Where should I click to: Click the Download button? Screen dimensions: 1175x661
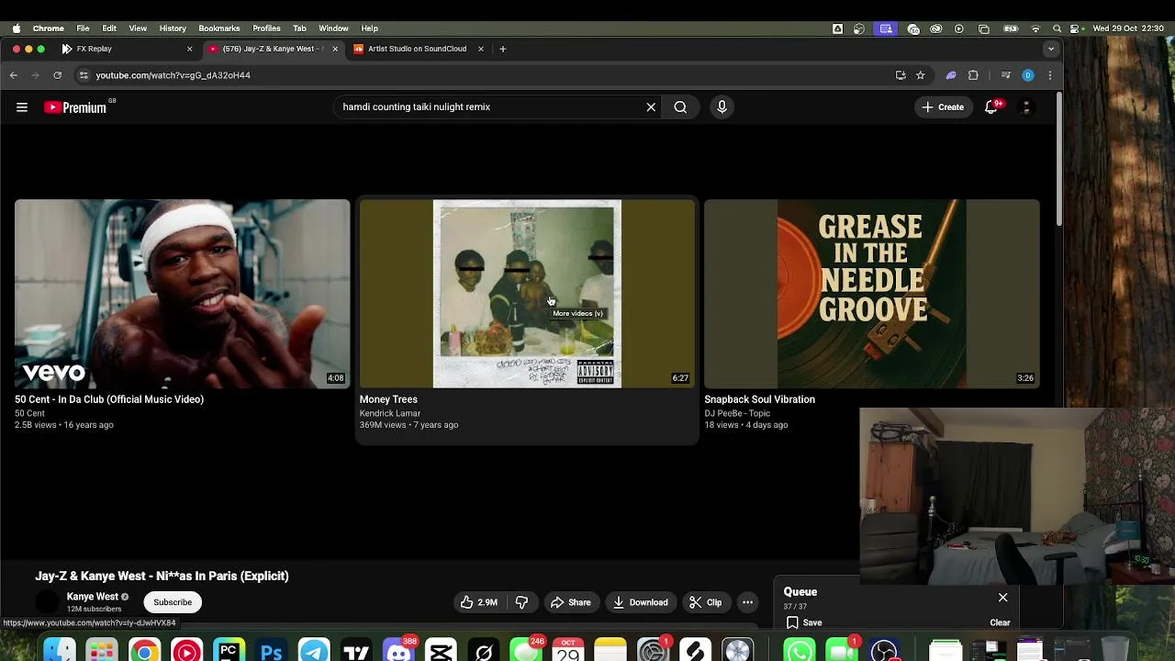click(640, 602)
